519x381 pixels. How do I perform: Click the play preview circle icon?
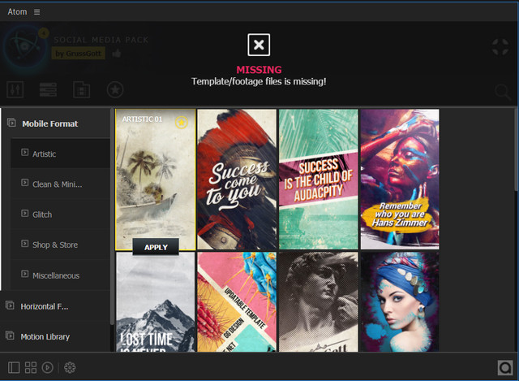click(x=48, y=367)
